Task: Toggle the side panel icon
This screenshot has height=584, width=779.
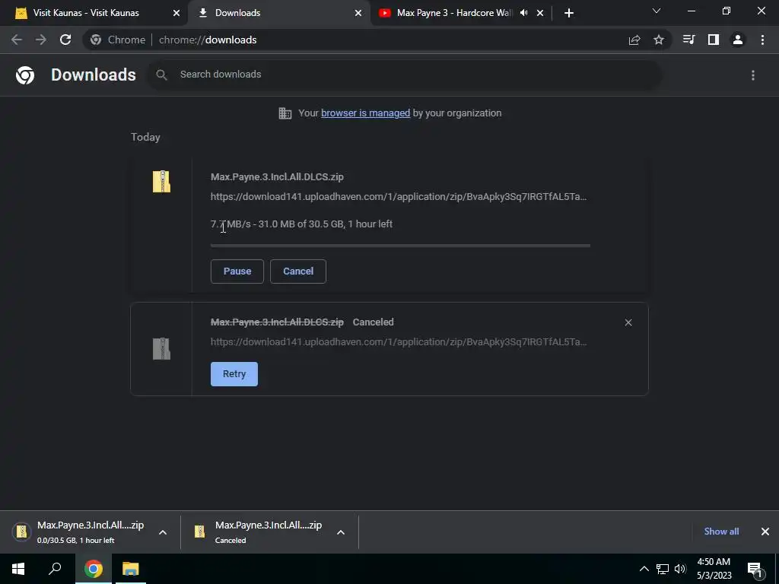Action: 714,40
